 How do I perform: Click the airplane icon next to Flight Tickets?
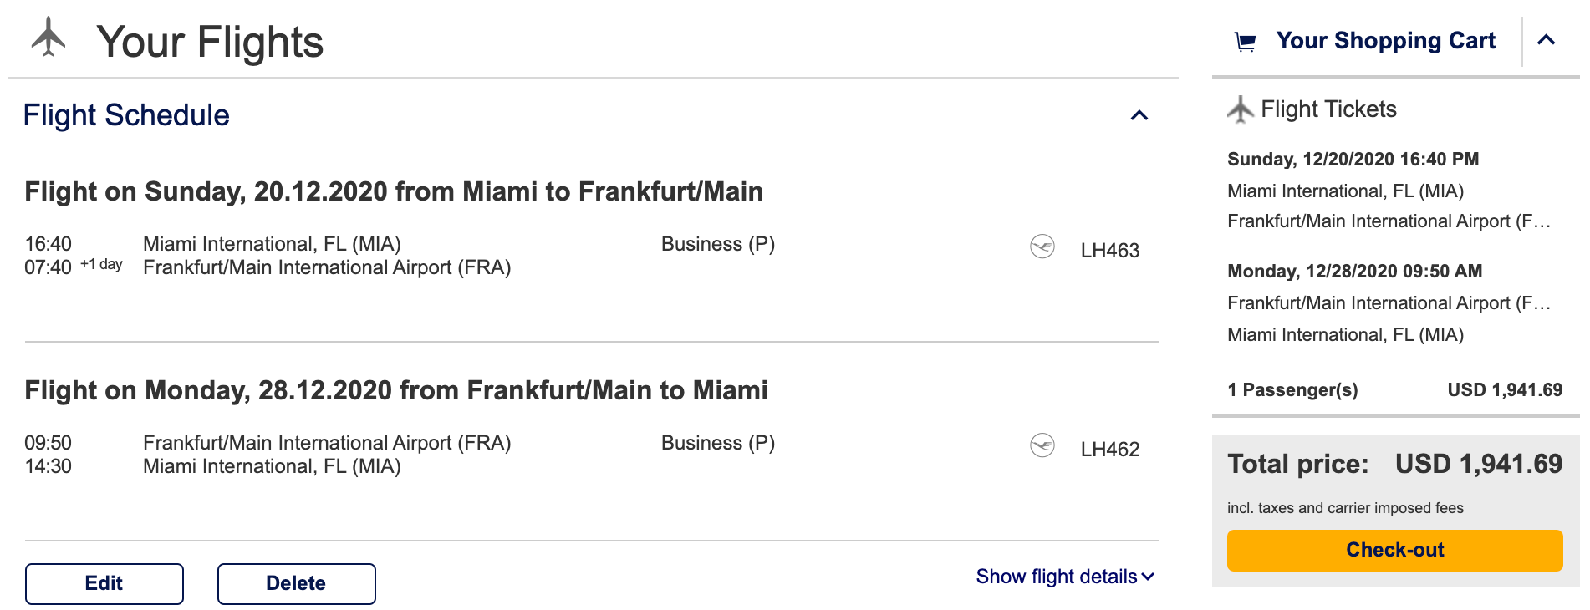pyautogui.click(x=1241, y=109)
